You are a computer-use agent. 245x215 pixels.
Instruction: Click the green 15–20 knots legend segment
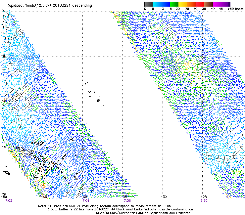coord(174,4)
